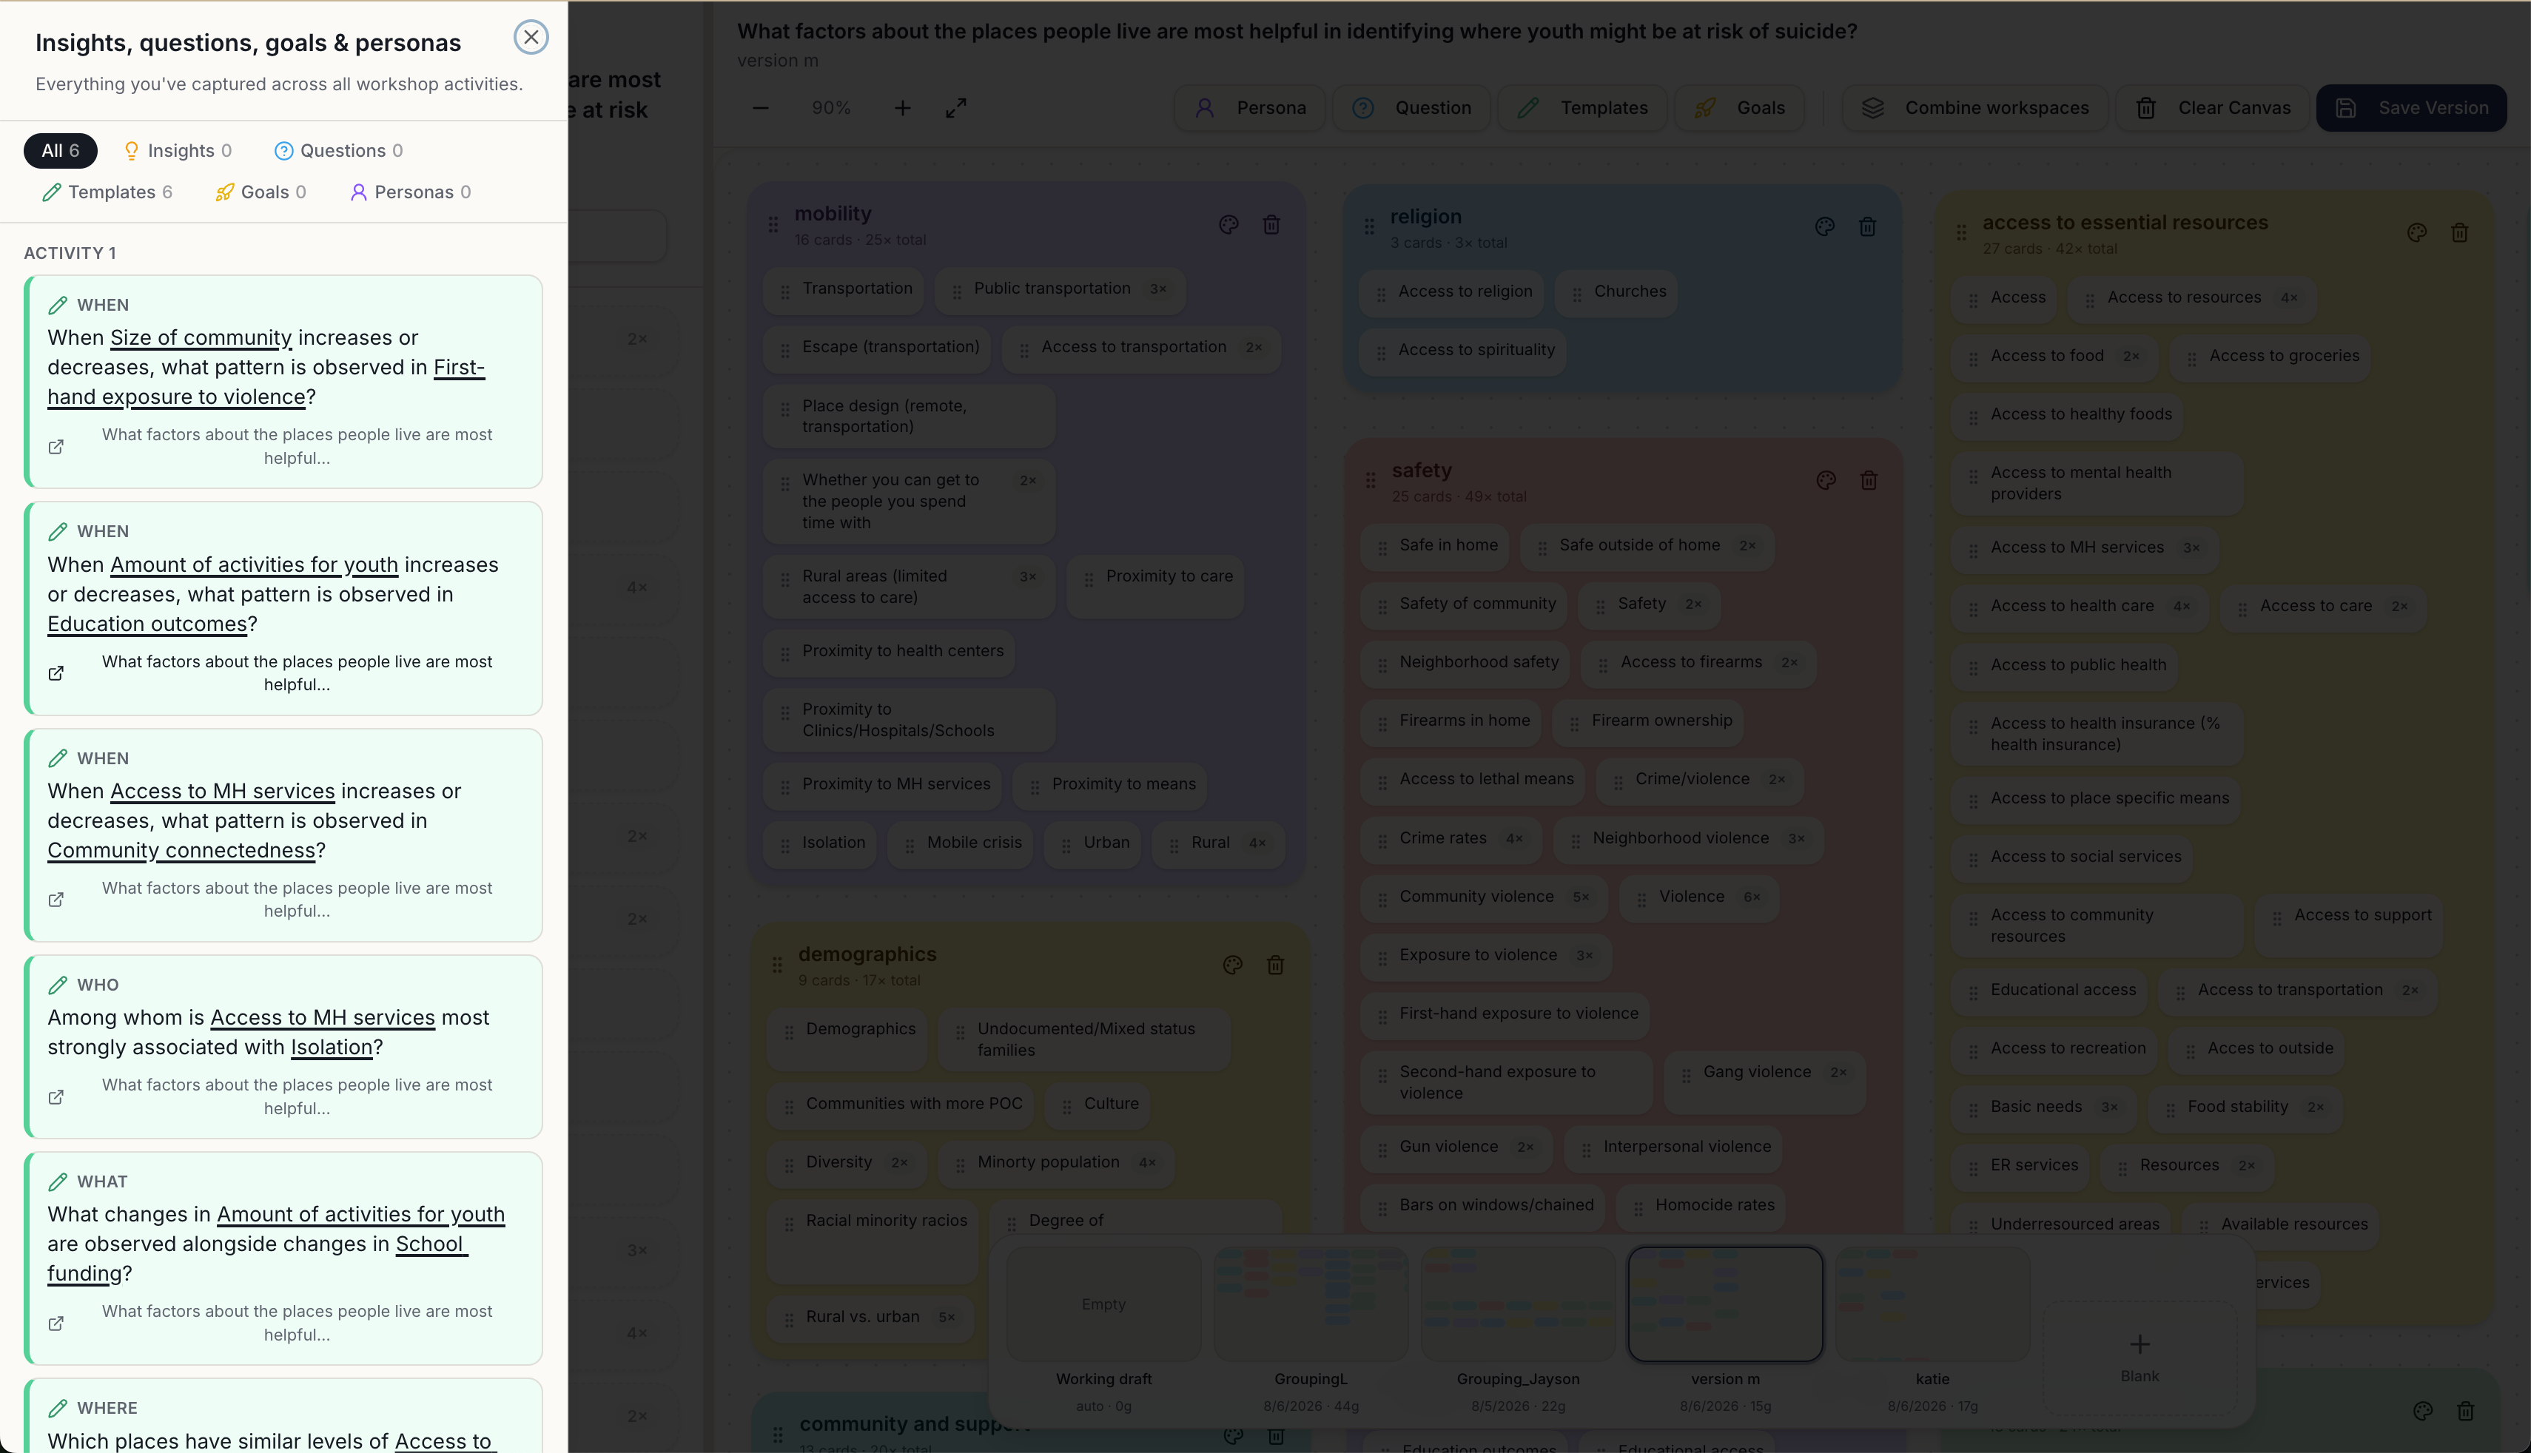Image resolution: width=2531 pixels, height=1453 pixels.
Task: Open external link on the WHO template card
Action: [x=57, y=1096]
